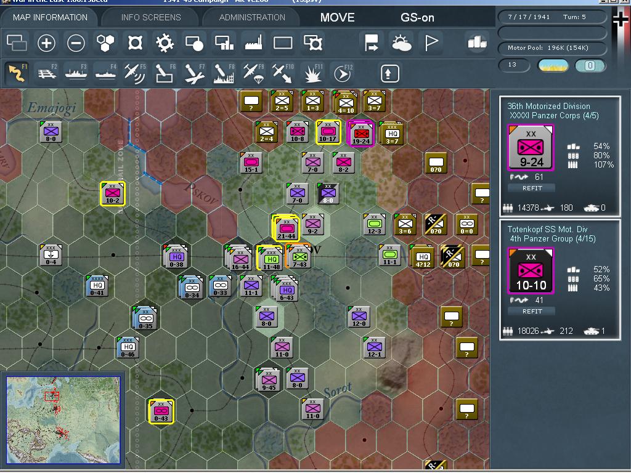Image resolution: width=631 pixels, height=473 pixels.
Task: Click the yellow weather condition indicator
Action: tap(553, 65)
